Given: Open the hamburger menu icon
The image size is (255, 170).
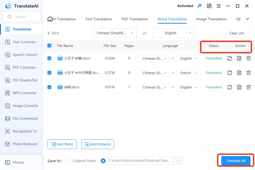Looking at the screenshot, I should coord(219,6).
